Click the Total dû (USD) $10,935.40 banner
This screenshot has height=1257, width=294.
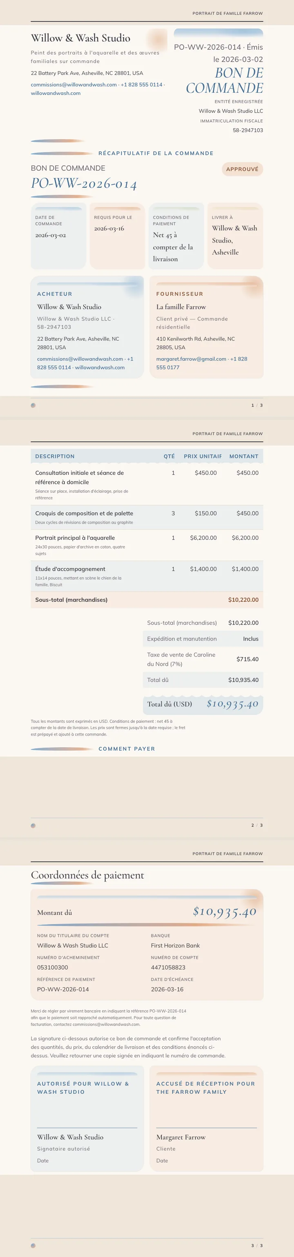(x=203, y=704)
